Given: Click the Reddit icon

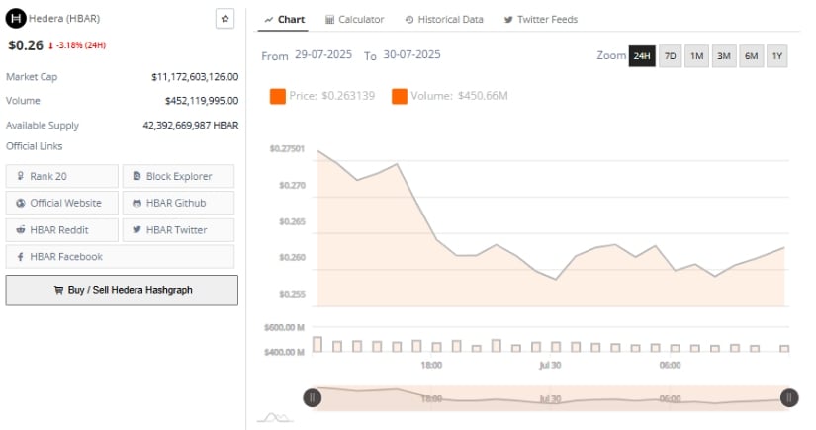Looking at the screenshot, I should pos(21,229).
